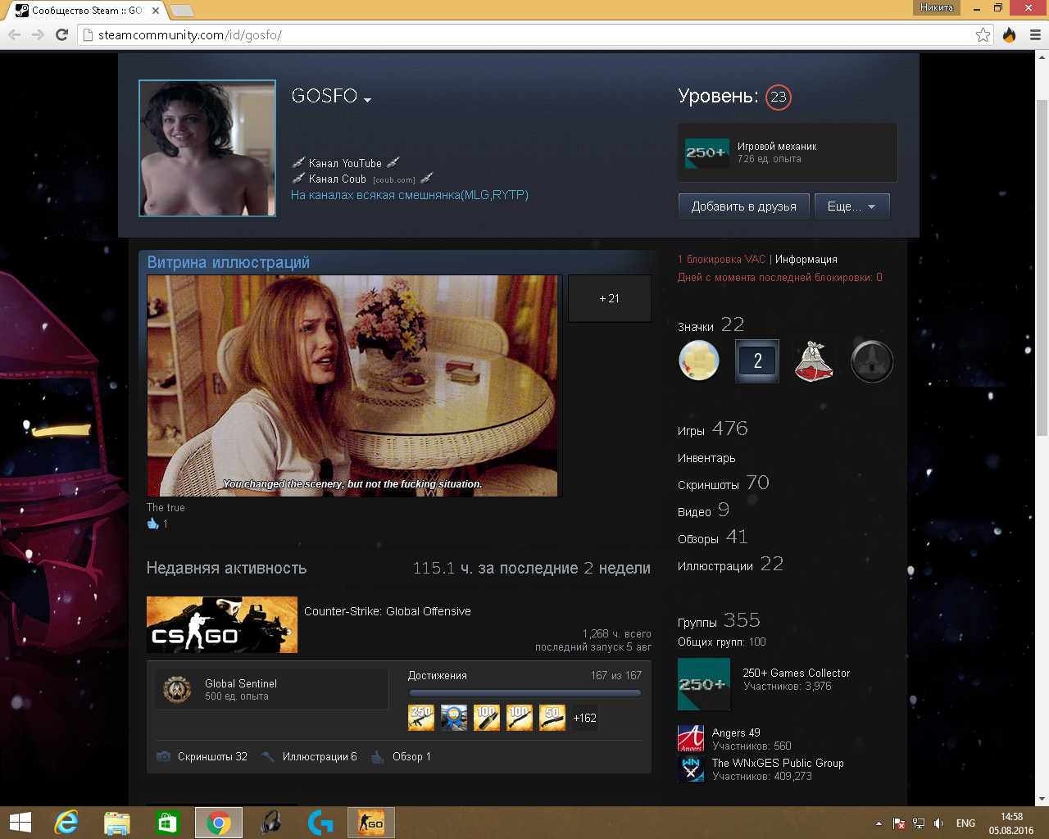The width and height of the screenshot is (1049, 839).
Task: Click Добавить в друзья button
Action: tap(743, 206)
